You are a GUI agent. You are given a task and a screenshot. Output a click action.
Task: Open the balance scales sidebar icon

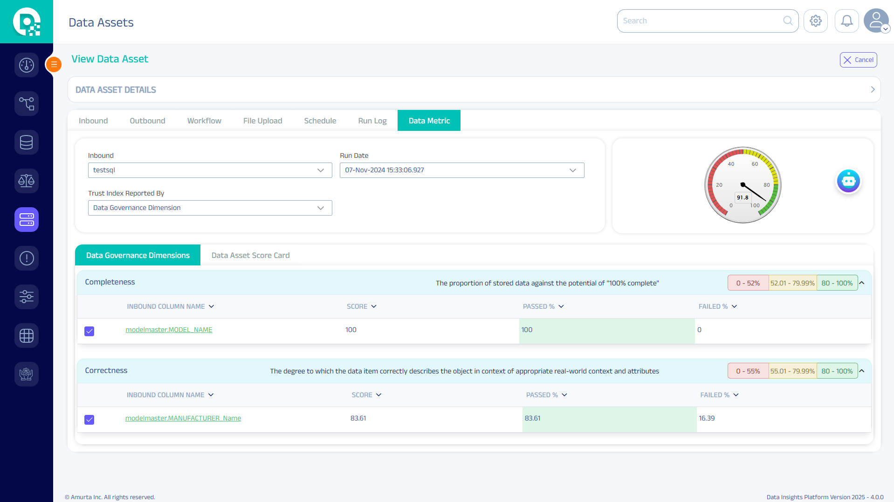(x=27, y=181)
